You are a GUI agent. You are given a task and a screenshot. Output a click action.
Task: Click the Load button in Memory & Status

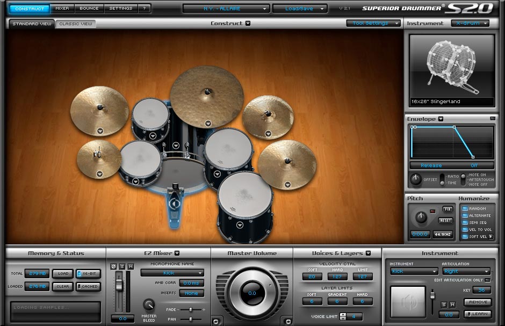point(63,273)
